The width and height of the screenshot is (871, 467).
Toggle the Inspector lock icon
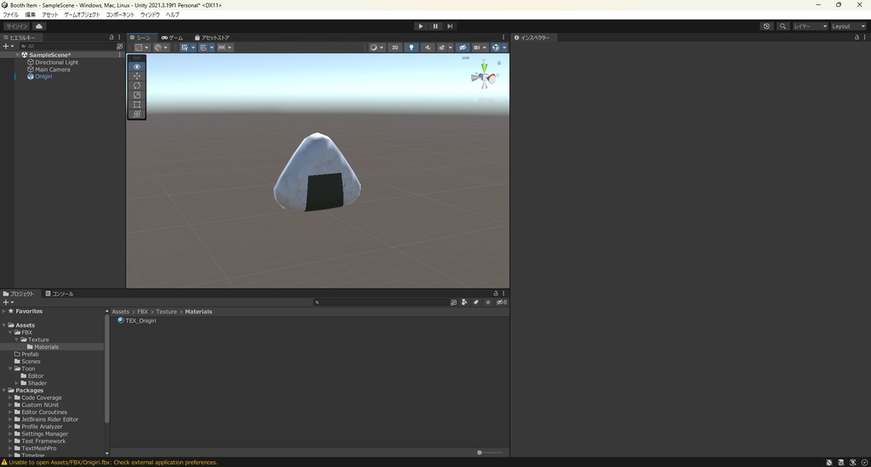click(857, 37)
